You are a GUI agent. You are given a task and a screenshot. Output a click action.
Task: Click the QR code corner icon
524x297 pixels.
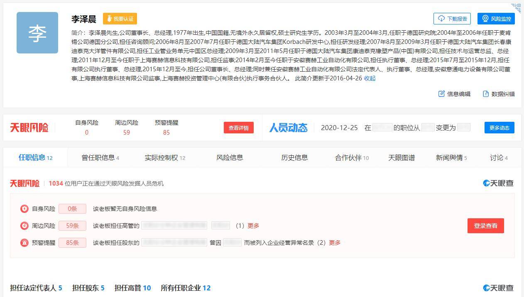coord(516,7)
